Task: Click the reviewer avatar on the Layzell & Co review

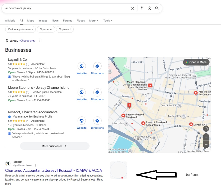Action: [9, 77]
